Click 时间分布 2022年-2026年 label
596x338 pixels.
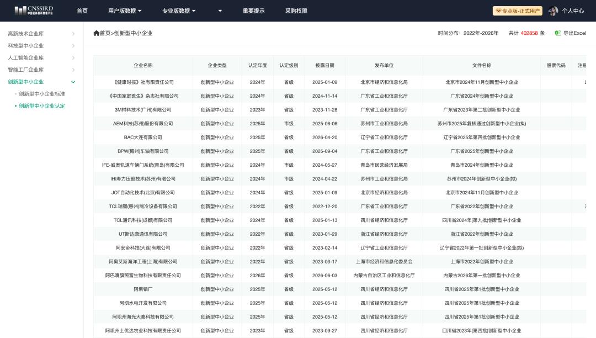(x=468, y=33)
